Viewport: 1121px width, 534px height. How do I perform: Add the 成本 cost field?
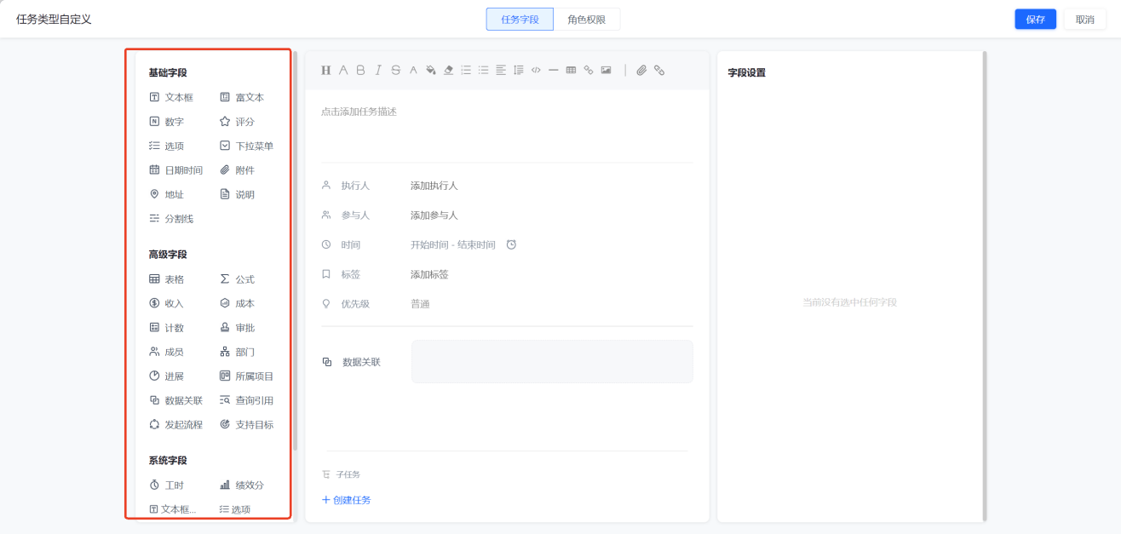point(237,303)
